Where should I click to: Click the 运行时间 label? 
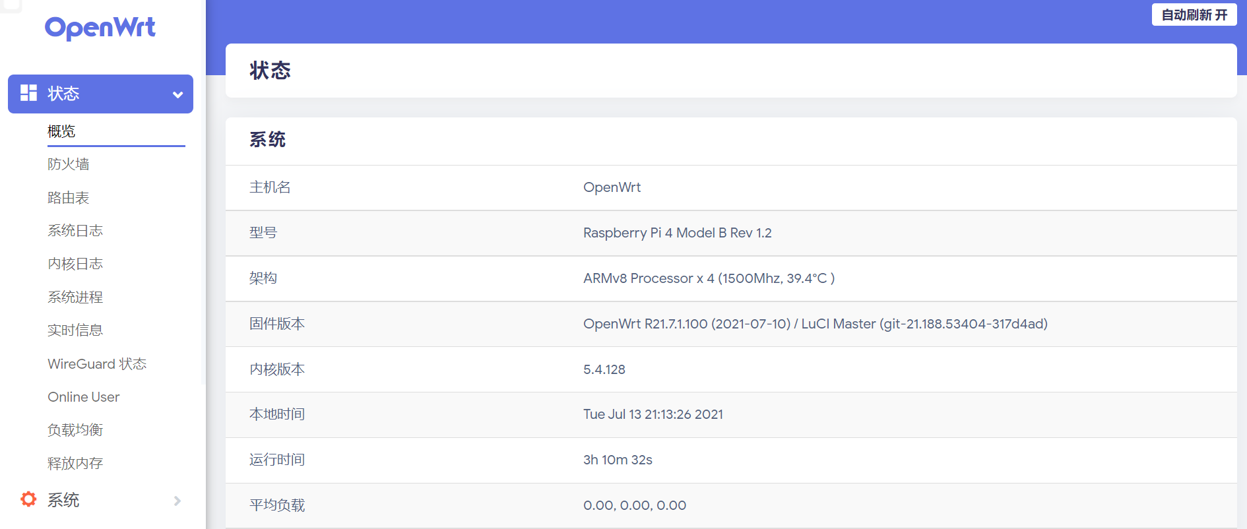tap(277, 460)
